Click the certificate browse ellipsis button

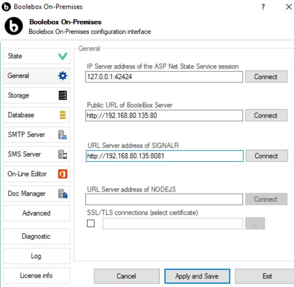point(255,223)
